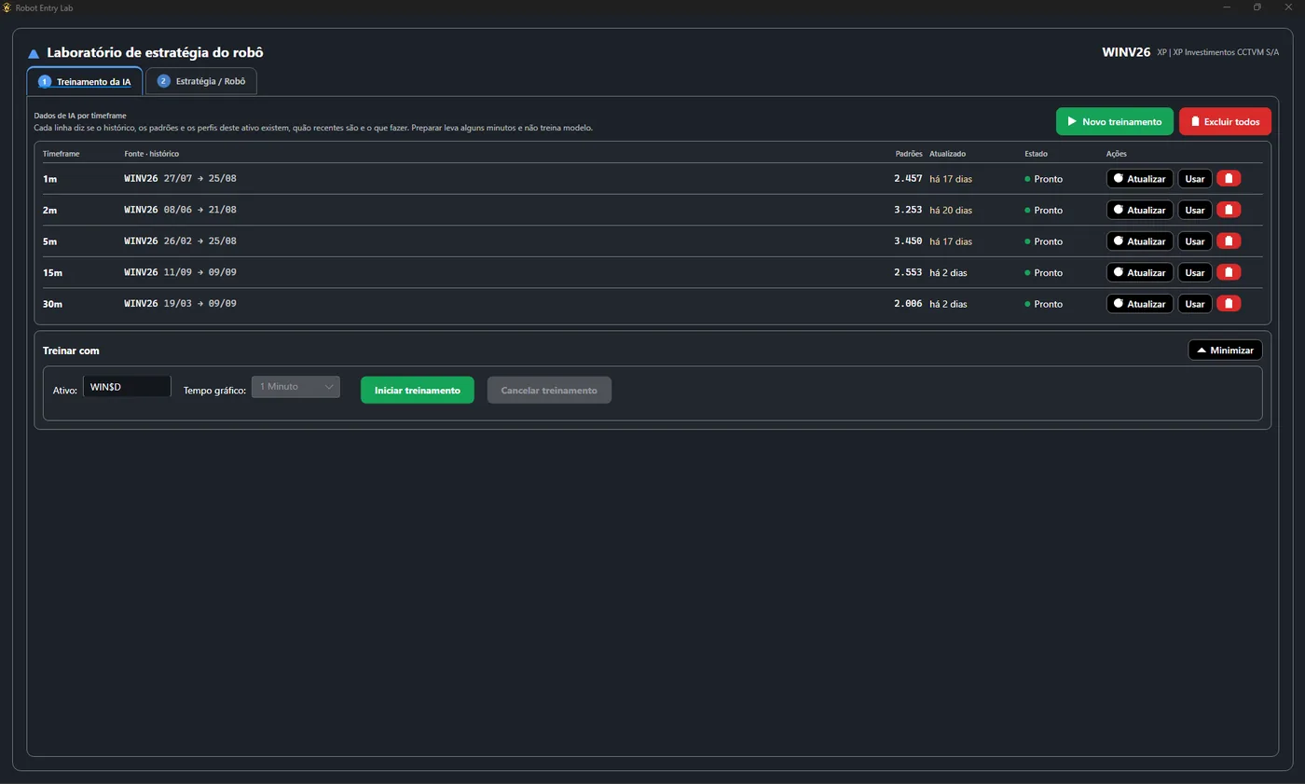
Task: Click Usar for the 5m timeframe
Action: coord(1195,241)
